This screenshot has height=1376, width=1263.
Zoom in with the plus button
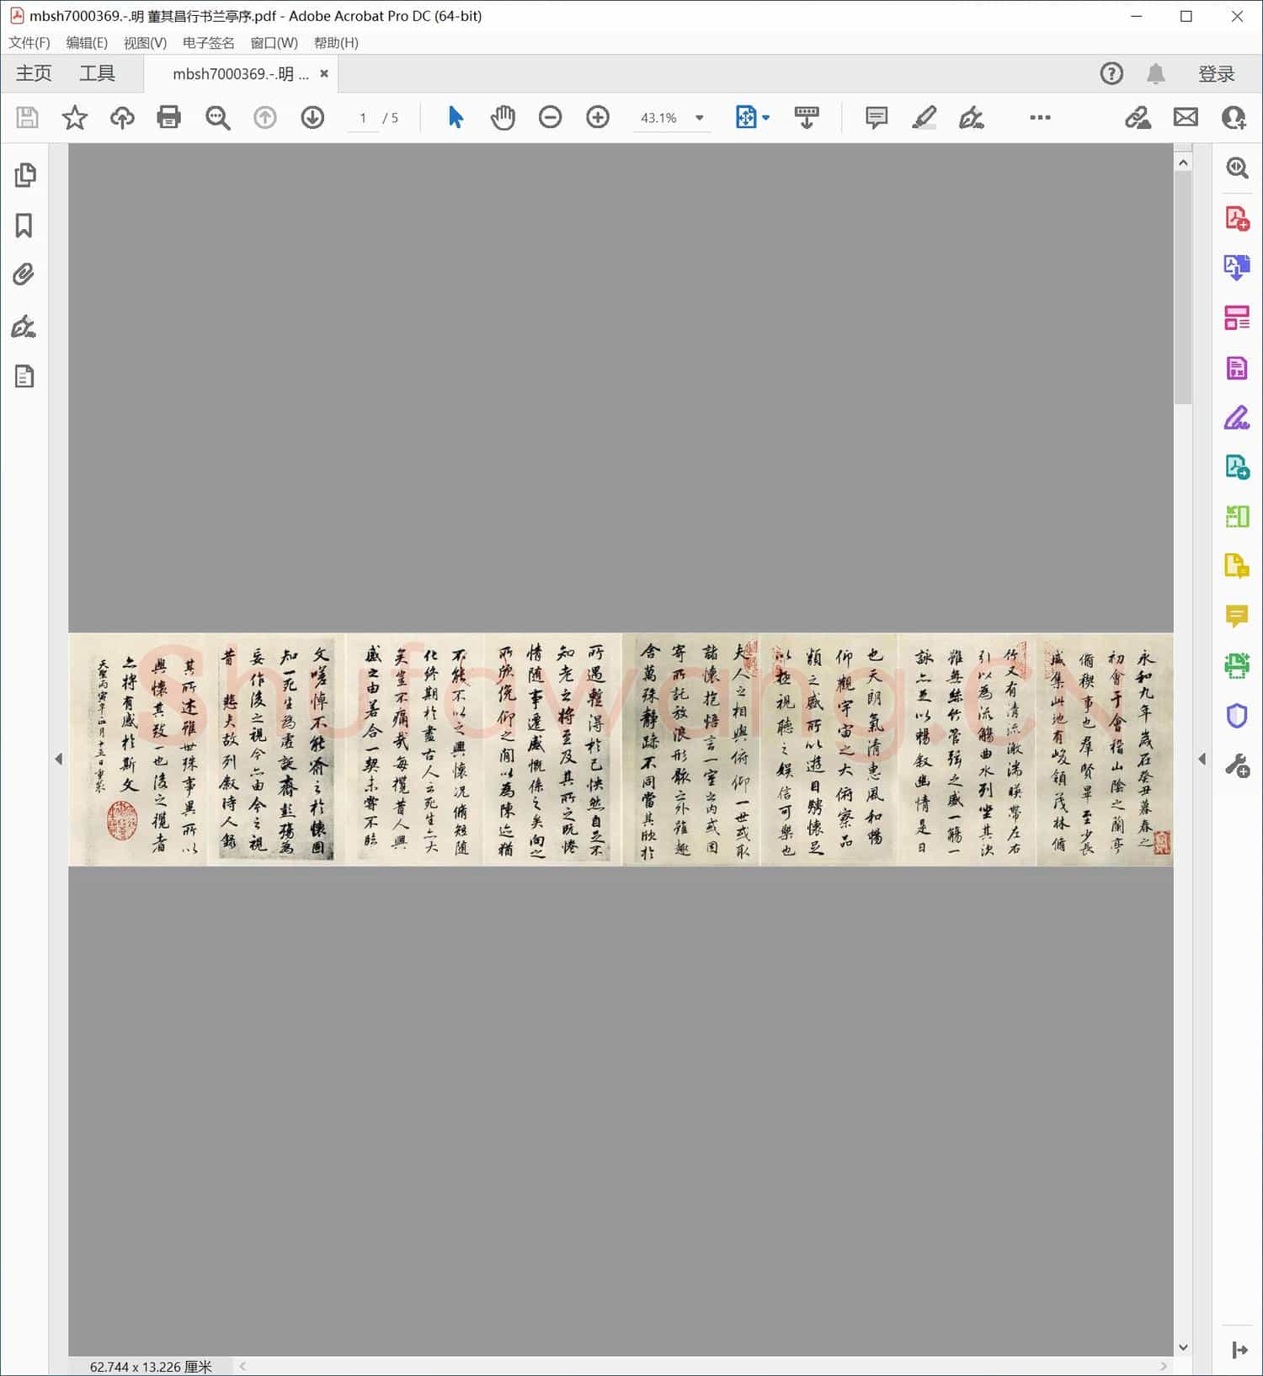[x=598, y=117]
